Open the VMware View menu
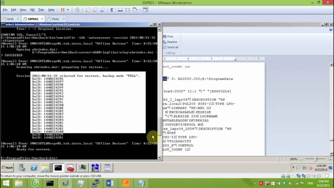This screenshot has height=188, width=334. tap(23, 10)
